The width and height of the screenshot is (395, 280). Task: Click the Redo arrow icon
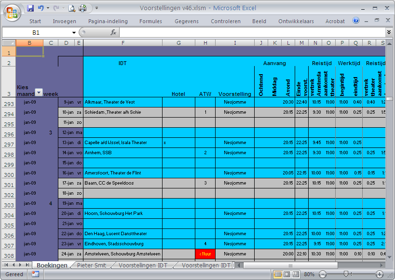pyautogui.click(x=56, y=8)
